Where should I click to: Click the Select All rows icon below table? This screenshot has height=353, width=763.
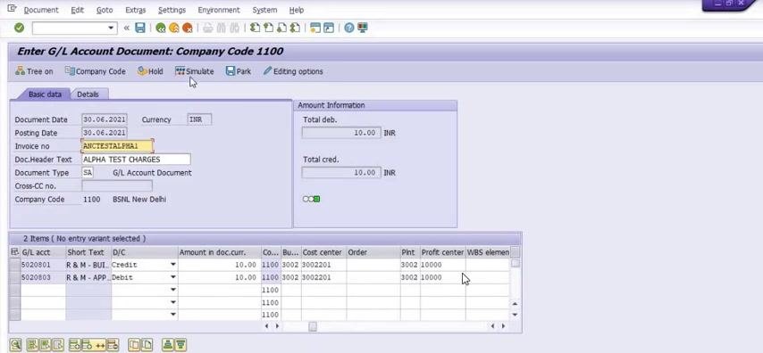[x=32, y=345]
